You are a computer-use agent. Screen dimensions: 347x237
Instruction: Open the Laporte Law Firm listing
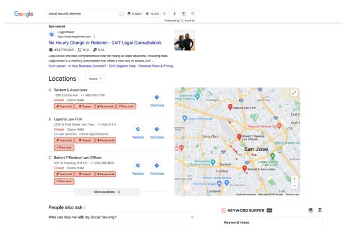point(68,119)
